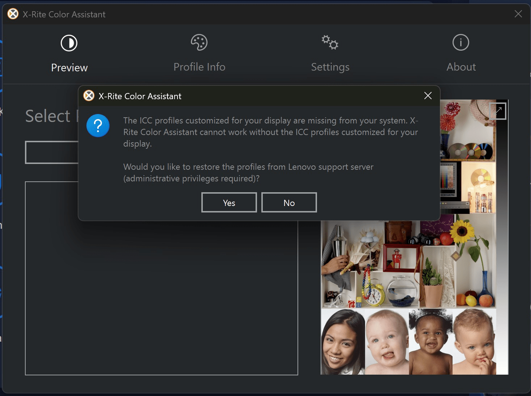Click the X-Rite logo in the dialog title bar
The width and height of the screenshot is (531, 396).
89,96
